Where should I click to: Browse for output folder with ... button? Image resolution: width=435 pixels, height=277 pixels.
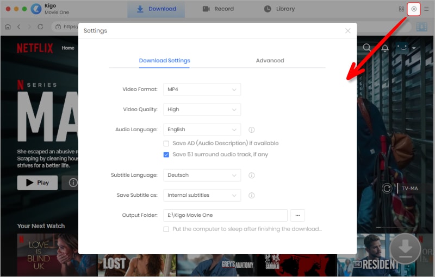tap(297, 215)
